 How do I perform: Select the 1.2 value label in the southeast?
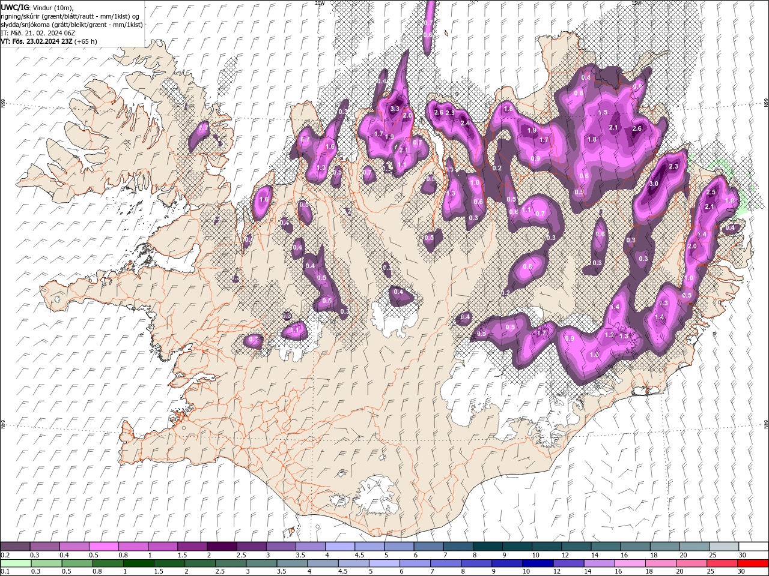(609, 335)
